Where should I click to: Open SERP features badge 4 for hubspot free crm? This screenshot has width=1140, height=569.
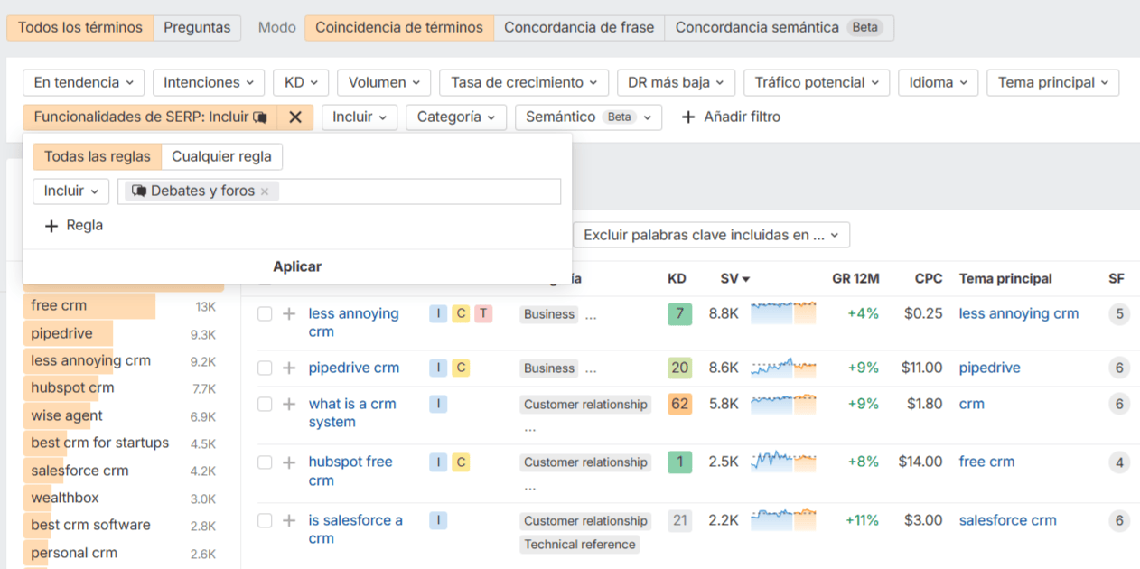click(x=1119, y=462)
